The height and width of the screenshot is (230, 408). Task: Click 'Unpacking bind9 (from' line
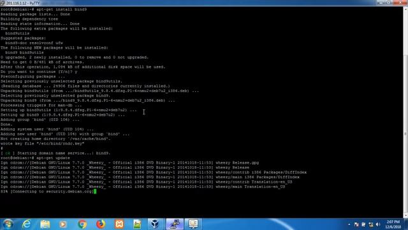88,100
